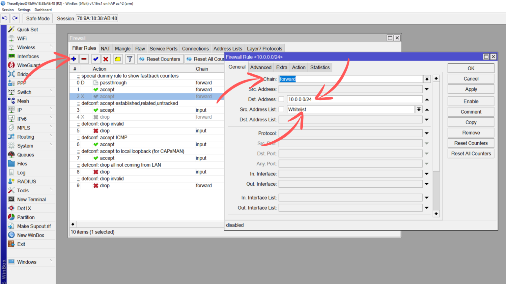Open the Whitelist address list dropdown
The height and width of the screenshot is (284, 506).
(419, 109)
